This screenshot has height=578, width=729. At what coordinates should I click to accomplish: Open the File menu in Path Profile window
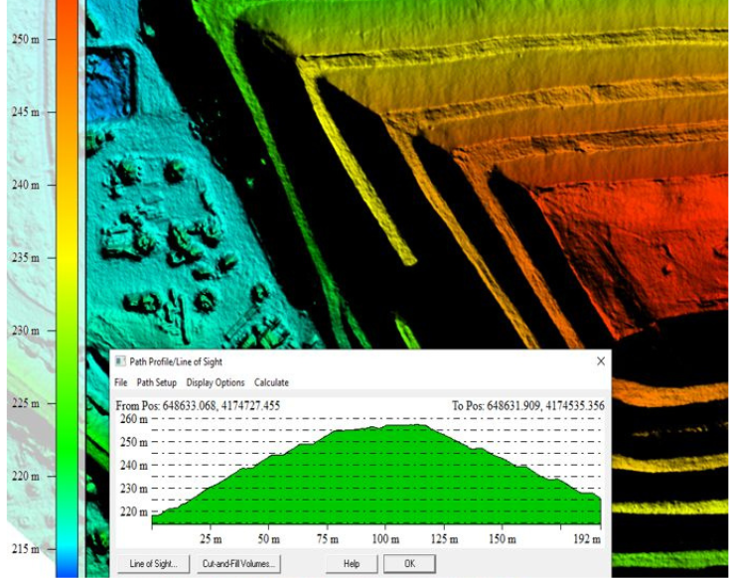pyautogui.click(x=121, y=382)
